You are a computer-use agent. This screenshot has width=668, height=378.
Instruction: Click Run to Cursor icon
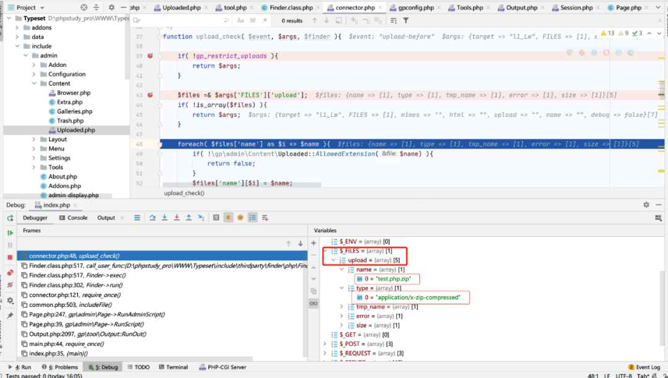pyautogui.click(x=200, y=218)
